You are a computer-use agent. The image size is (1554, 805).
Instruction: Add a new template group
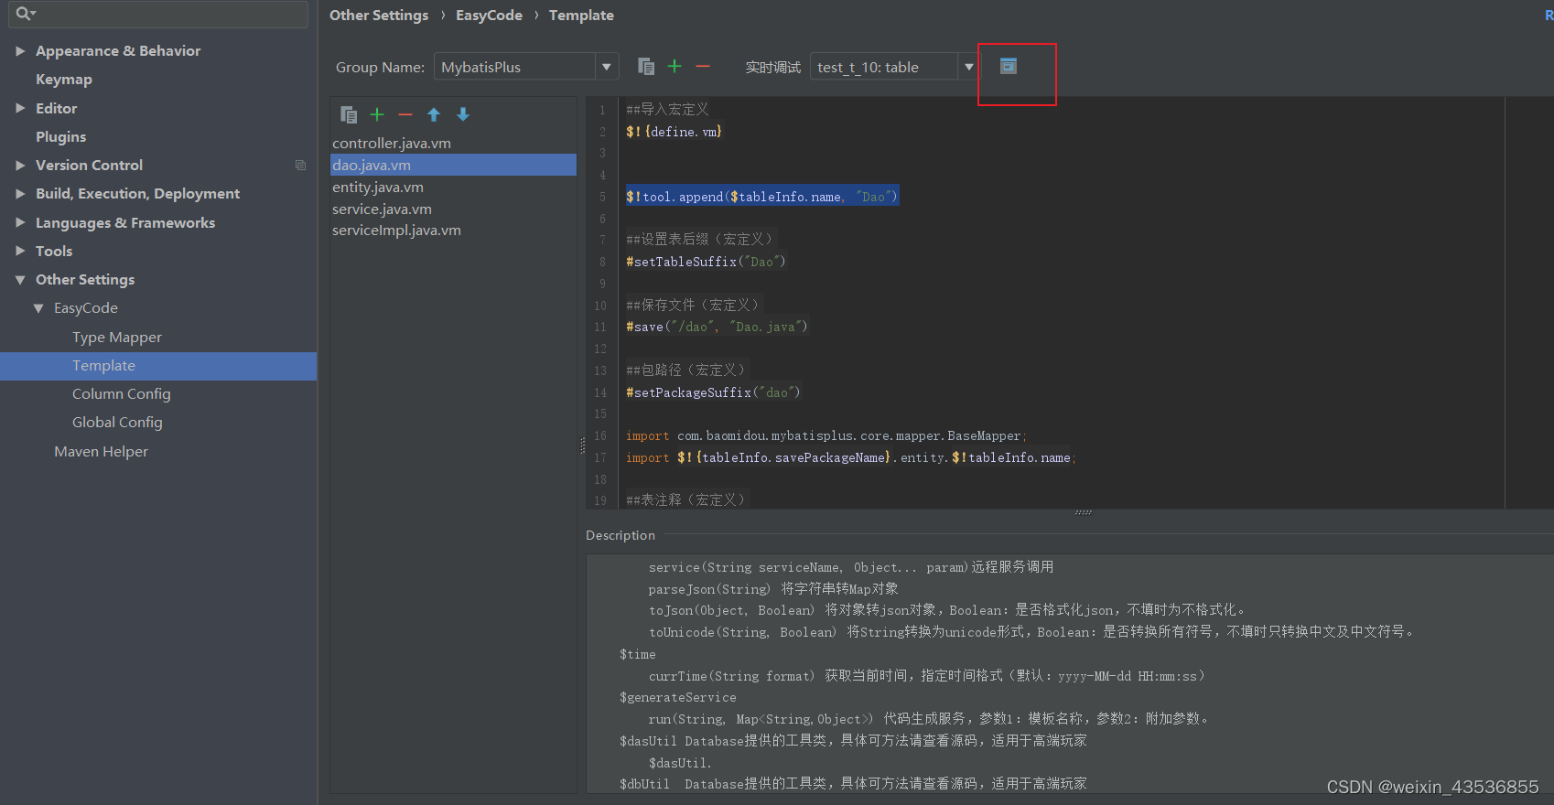click(x=674, y=66)
